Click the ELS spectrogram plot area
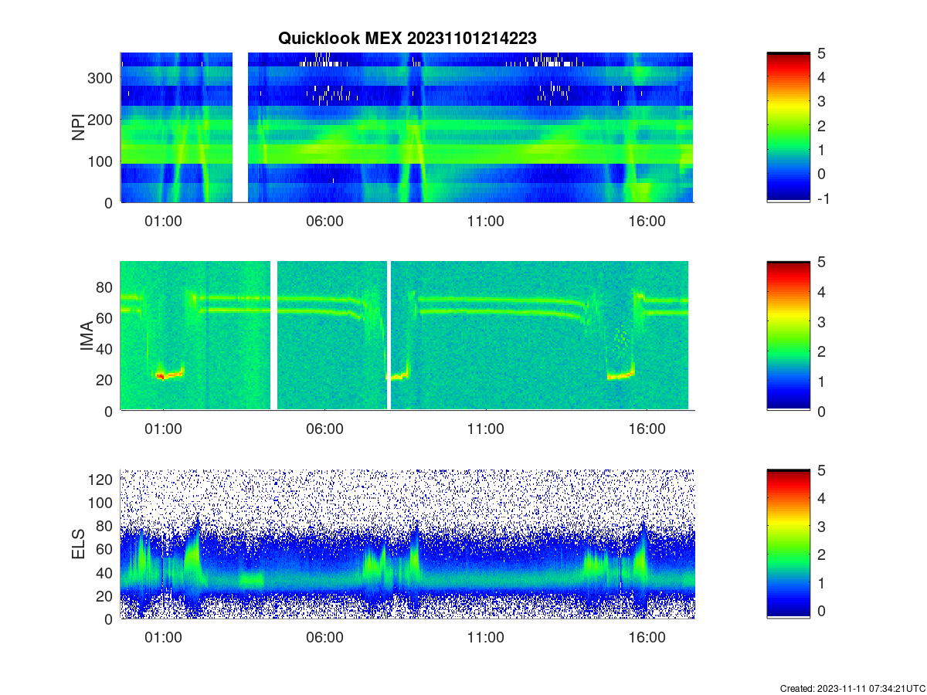This screenshot has height=695, width=927. pyautogui.click(x=407, y=544)
